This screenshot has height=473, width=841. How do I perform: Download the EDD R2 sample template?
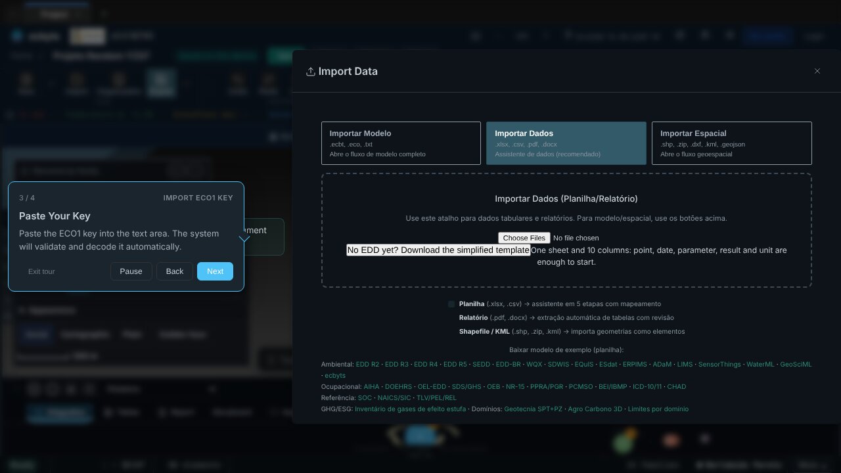pyautogui.click(x=367, y=364)
